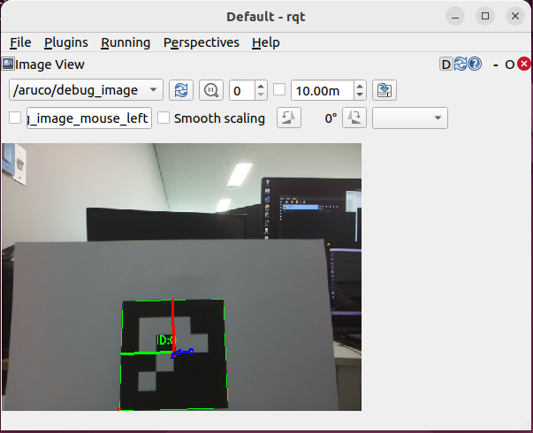Screen dimensions: 533x433
Task: Decrease the 10.00m max range value
Action: 360,95
